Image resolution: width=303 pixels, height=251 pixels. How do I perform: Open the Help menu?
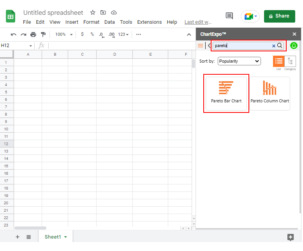[x=172, y=22]
